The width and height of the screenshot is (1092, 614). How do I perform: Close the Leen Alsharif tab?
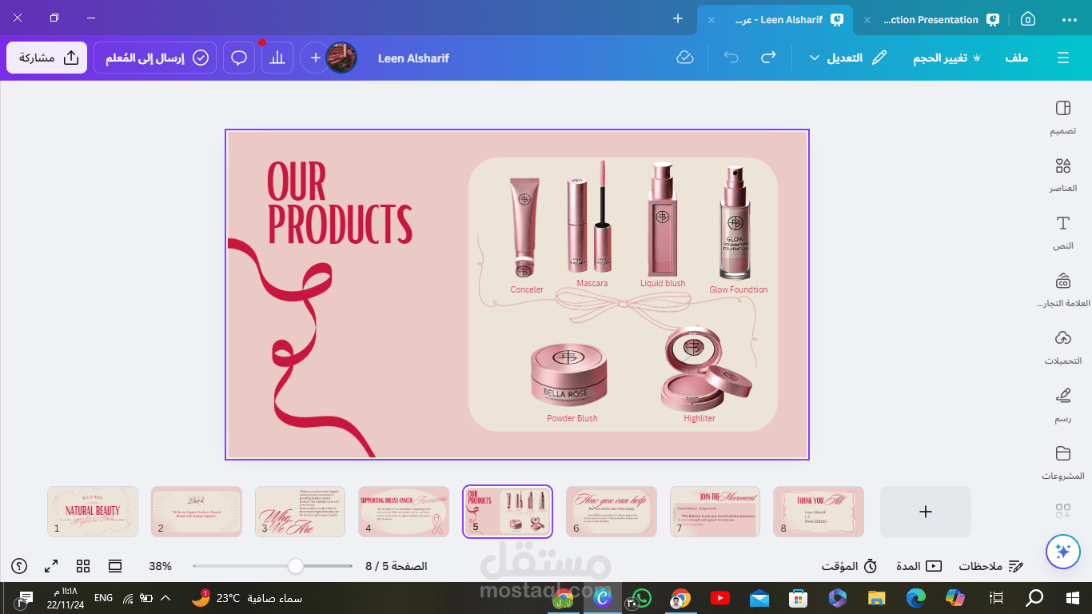coord(712,20)
